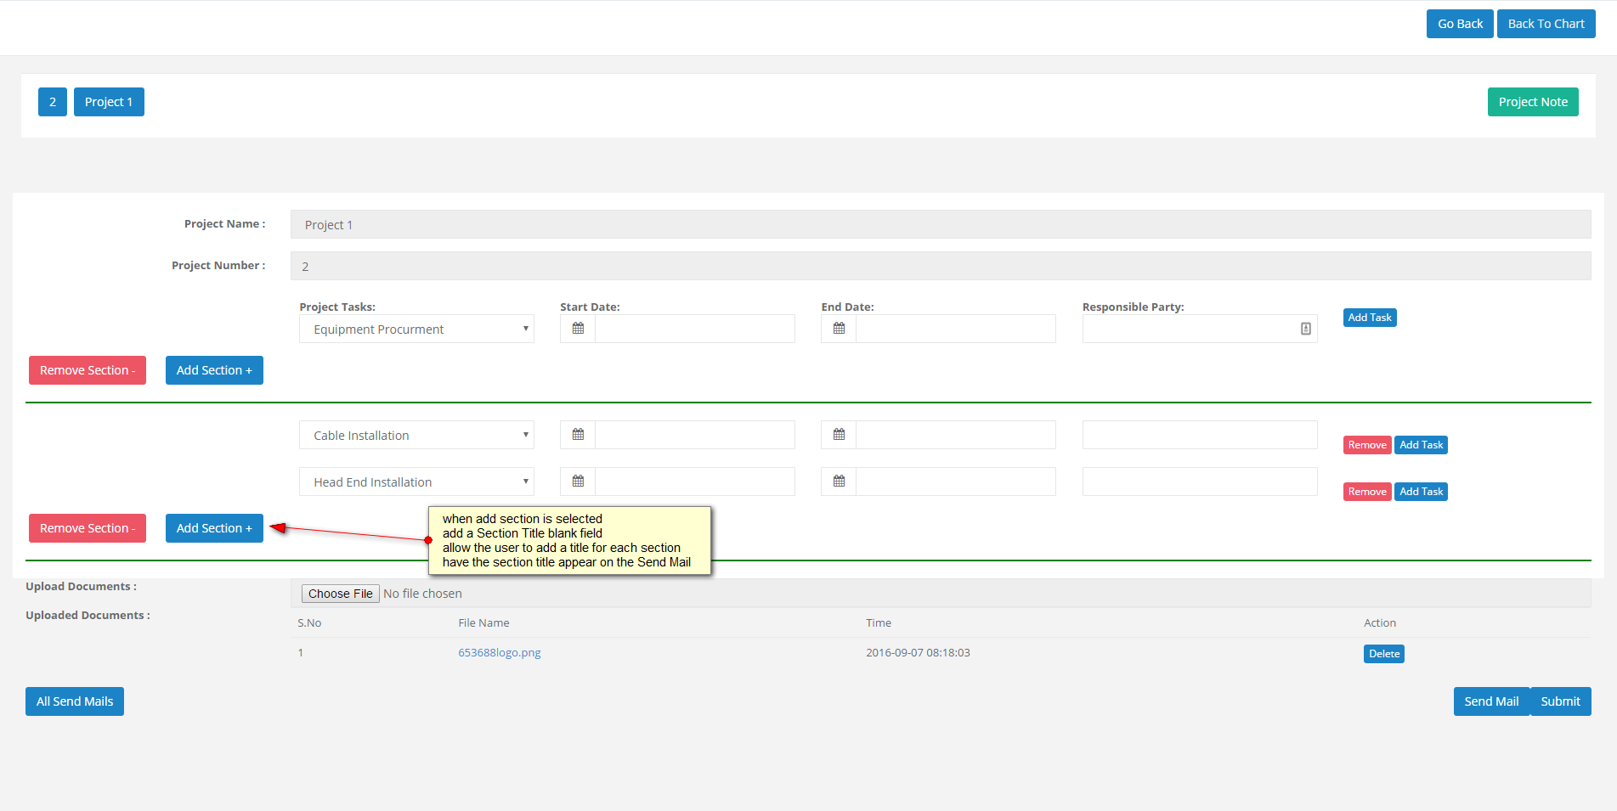
Task: Open the Project Note
Action: point(1533,102)
